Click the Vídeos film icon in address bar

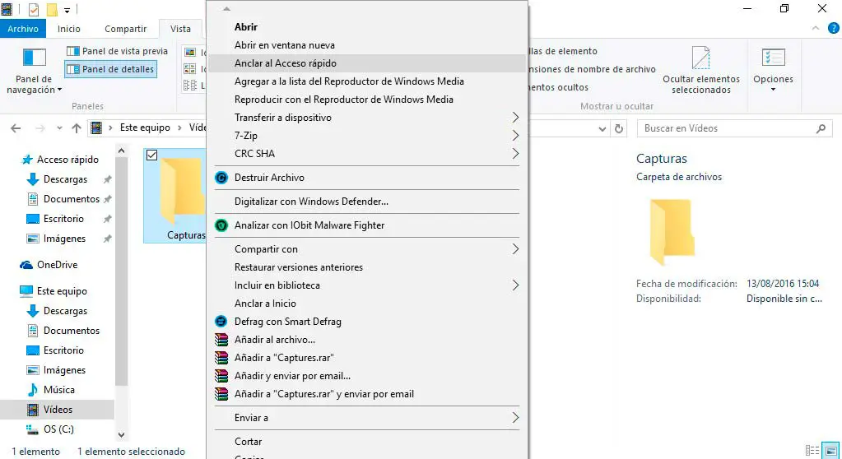tap(96, 128)
